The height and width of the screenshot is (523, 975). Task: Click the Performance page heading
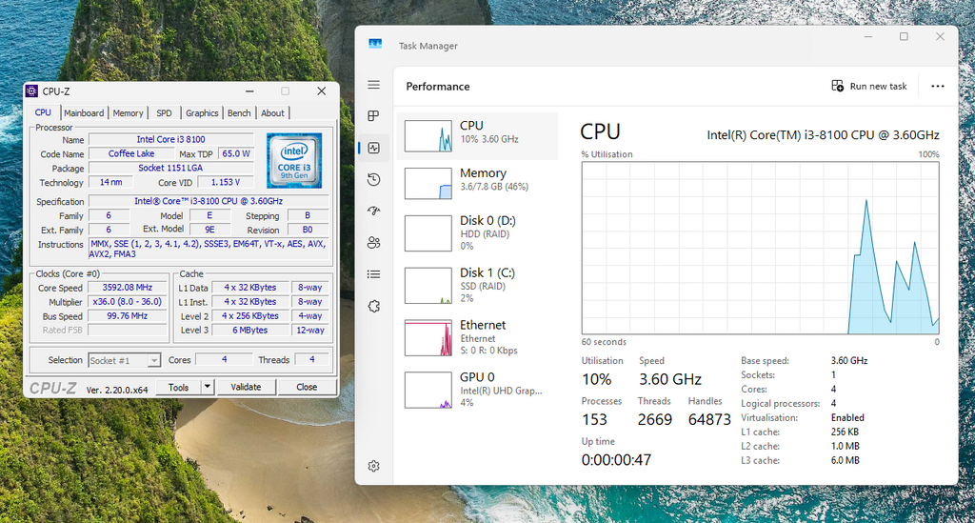point(438,87)
